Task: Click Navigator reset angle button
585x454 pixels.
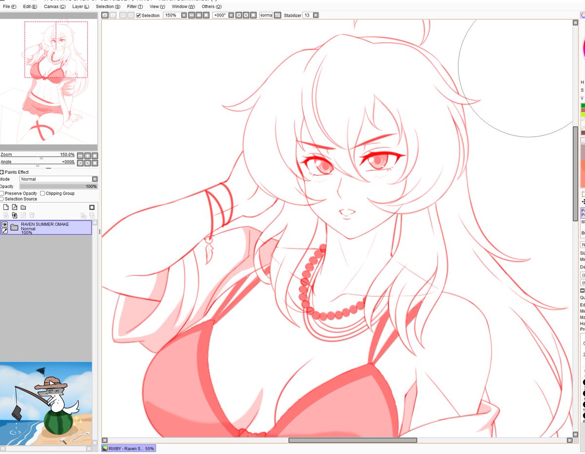Action: [x=95, y=163]
